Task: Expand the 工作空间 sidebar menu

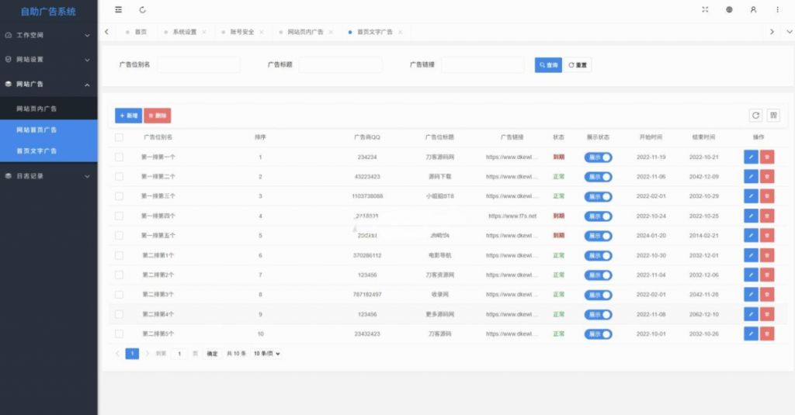Action: point(48,36)
